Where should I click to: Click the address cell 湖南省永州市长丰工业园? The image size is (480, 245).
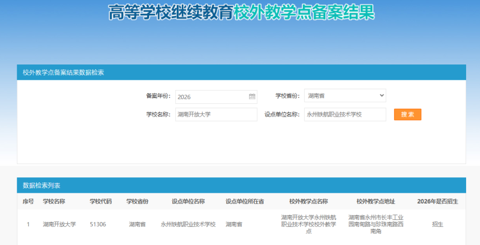point(375,224)
